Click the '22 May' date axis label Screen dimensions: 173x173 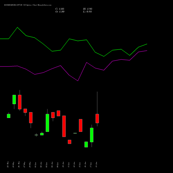[x=8, y=164]
